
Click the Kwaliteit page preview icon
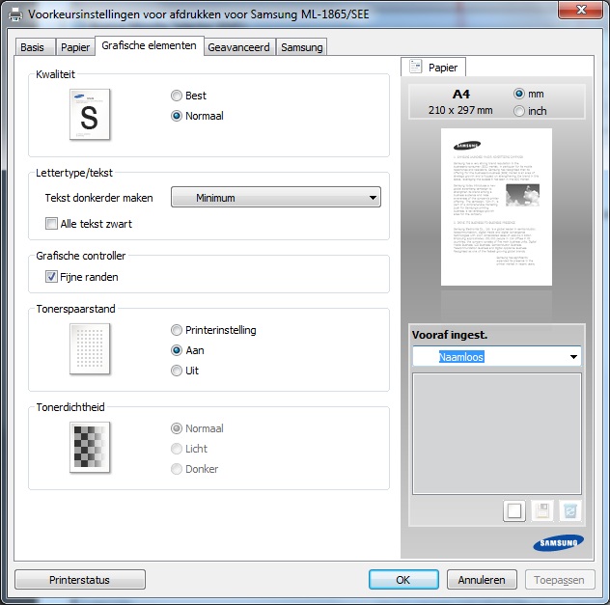pyautogui.click(x=90, y=115)
